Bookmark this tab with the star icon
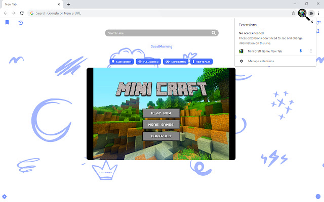Screen dimensions: 324x202 [x=293, y=13]
